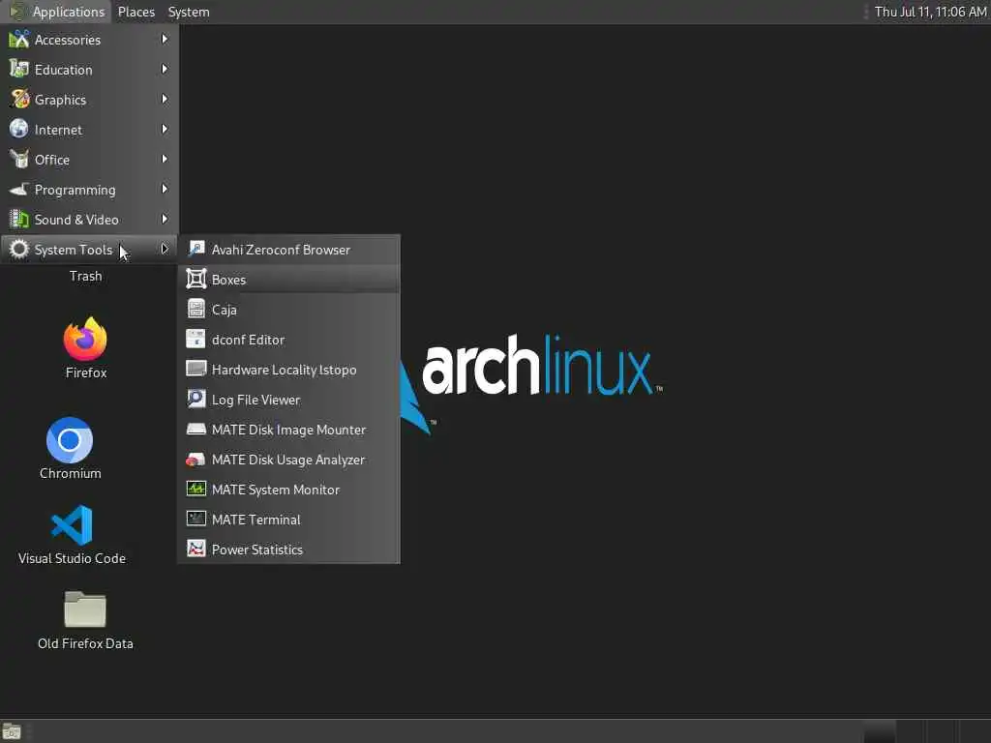Click the Education category icon
991x743 pixels.
[19, 69]
